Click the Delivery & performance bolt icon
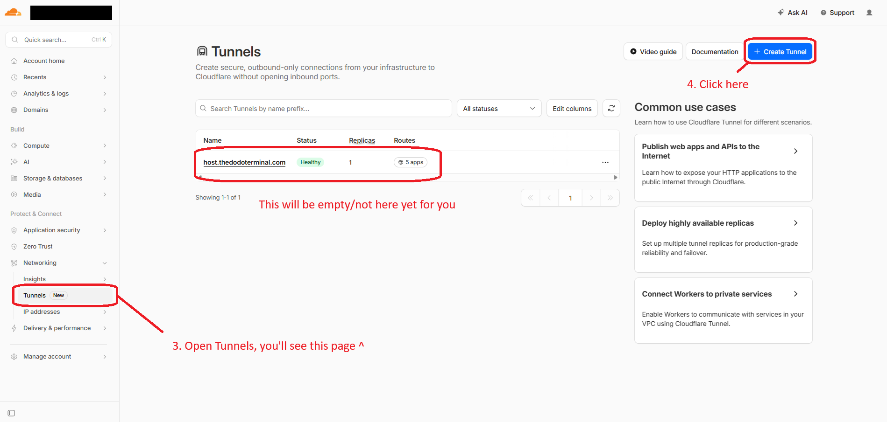 point(14,328)
